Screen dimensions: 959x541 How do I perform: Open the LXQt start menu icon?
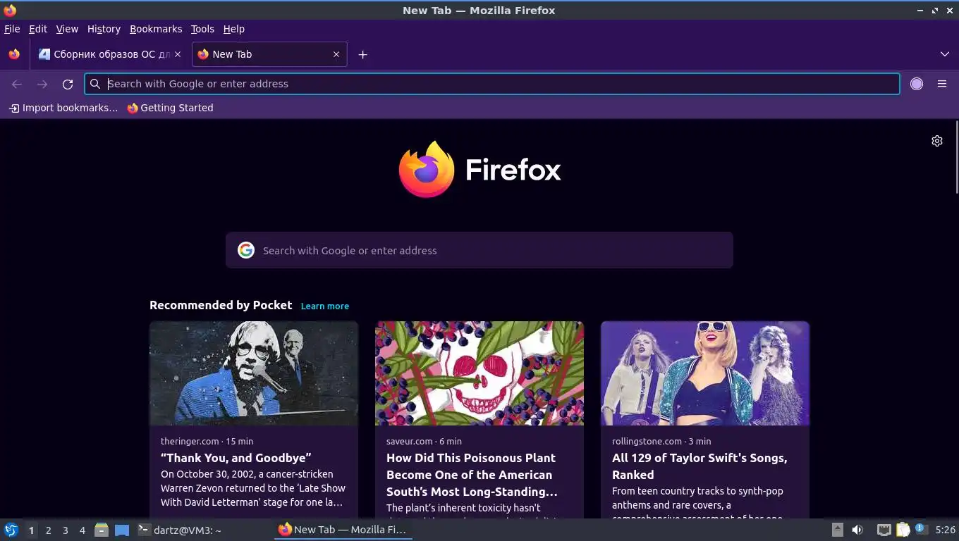[x=11, y=530]
